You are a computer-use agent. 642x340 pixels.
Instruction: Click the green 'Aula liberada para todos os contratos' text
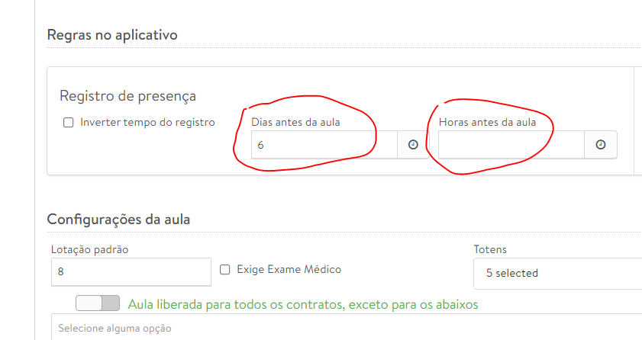(303, 304)
